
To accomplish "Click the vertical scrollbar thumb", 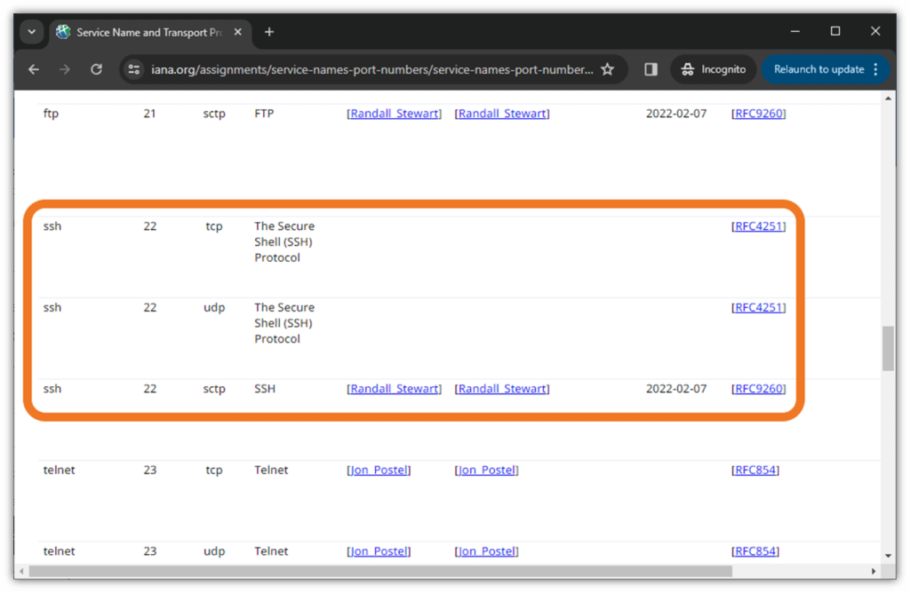I will click(888, 348).
